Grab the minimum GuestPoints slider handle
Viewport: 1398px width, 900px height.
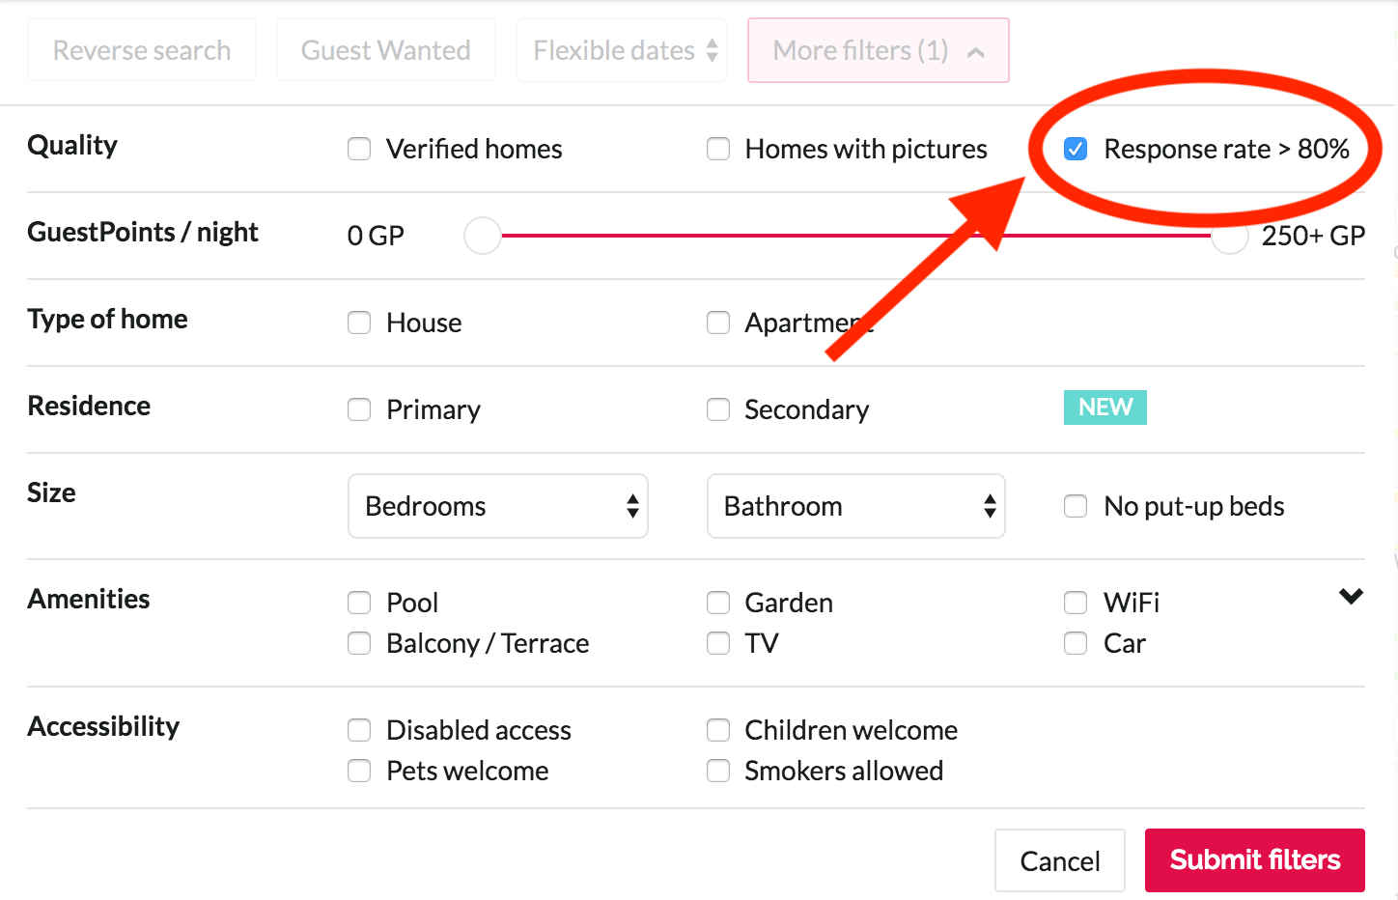(x=483, y=236)
